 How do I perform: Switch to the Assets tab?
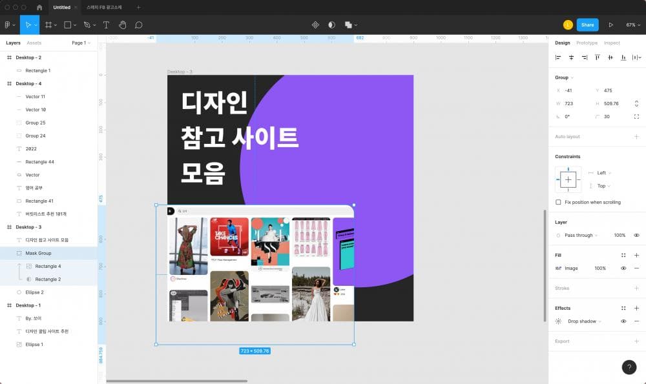(34, 43)
